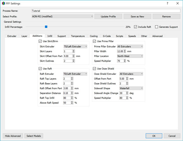Click the Raft Offset from Part stepper arrows
Viewport: 183px width, 141px height.
72,88
